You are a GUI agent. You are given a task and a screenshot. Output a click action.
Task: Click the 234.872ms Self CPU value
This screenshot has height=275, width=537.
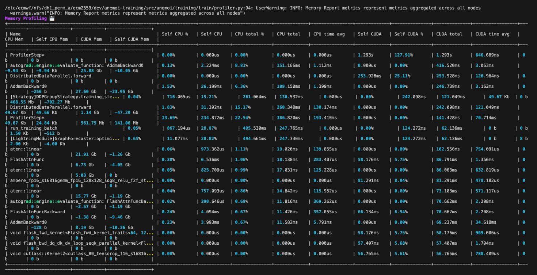pyautogui.click(x=213, y=118)
